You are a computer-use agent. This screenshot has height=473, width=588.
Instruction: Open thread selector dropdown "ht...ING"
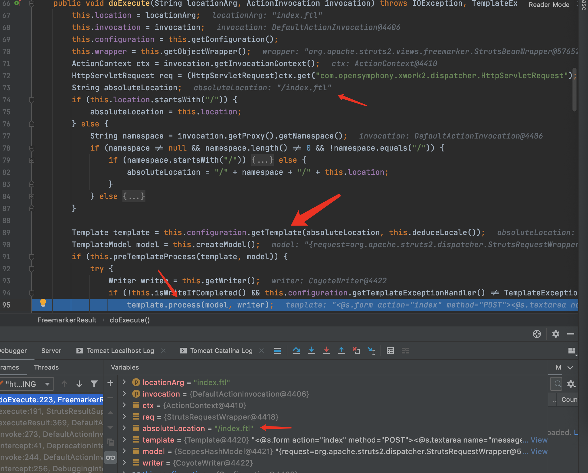pos(26,384)
